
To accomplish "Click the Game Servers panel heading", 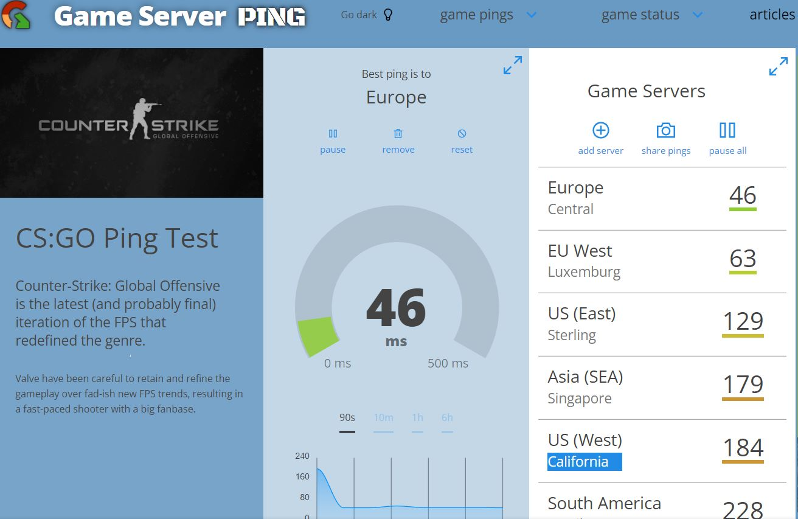I will (647, 91).
